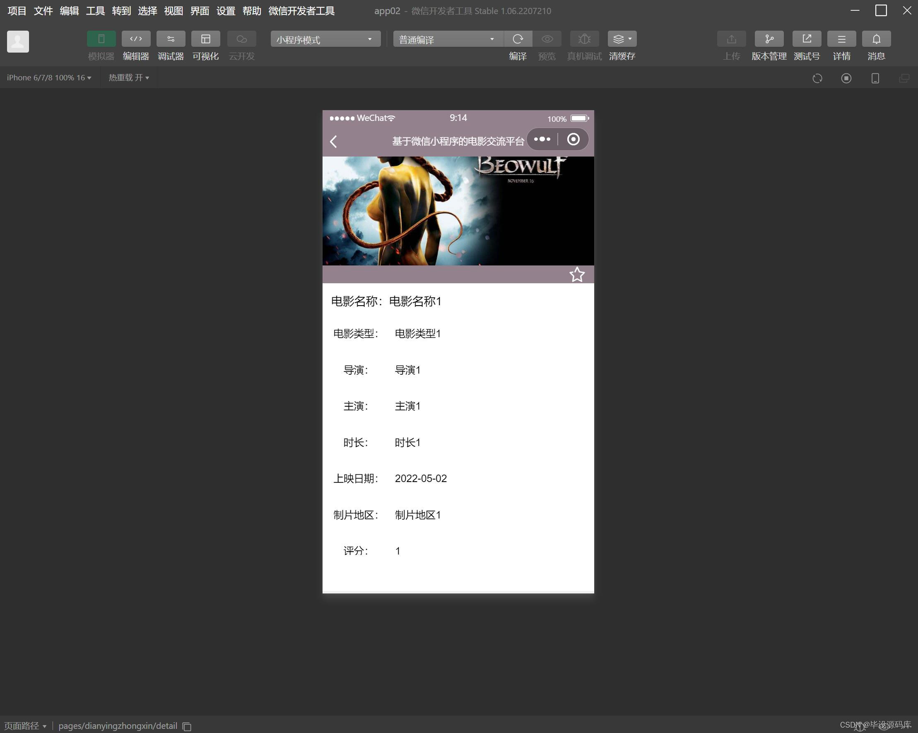Viewport: 918px width, 733px height.
Task: Open the 微信开发者工具 menu
Action: (301, 11)
